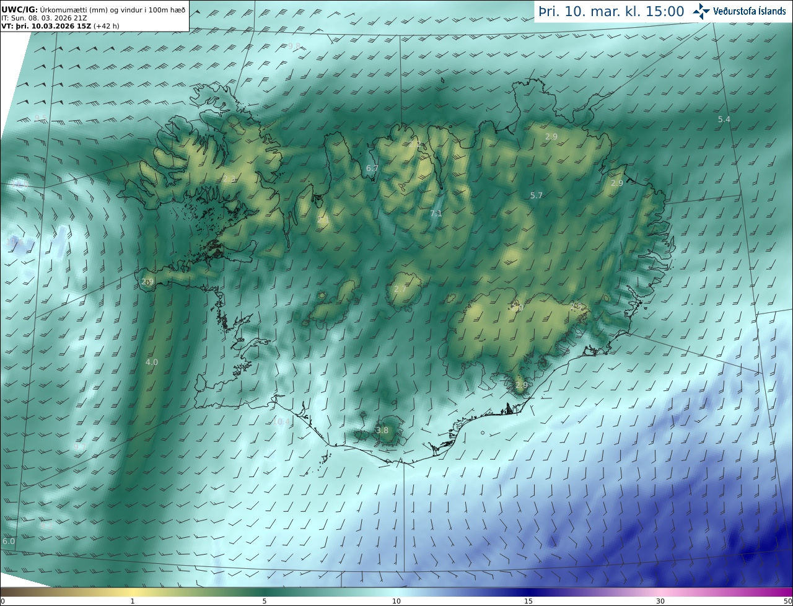
Task: Click the 7.1 value label on the map
Action: 436,214
